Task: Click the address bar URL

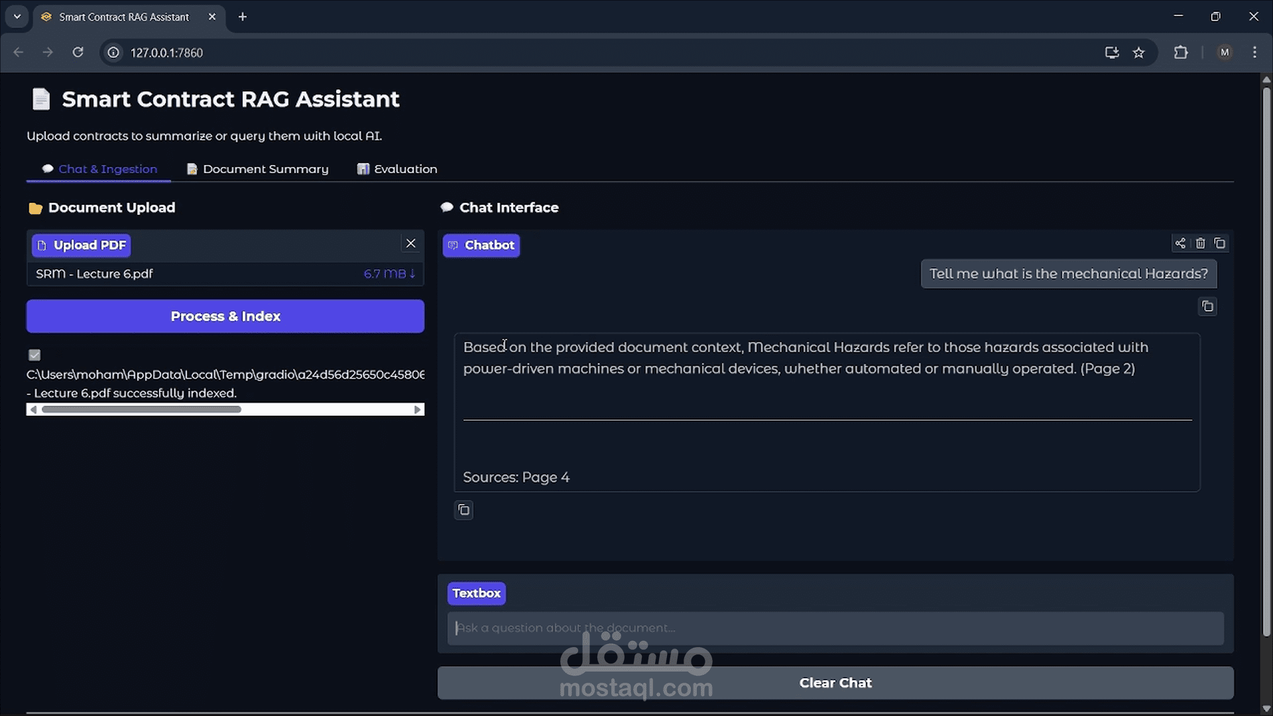Action: (166, 53)
